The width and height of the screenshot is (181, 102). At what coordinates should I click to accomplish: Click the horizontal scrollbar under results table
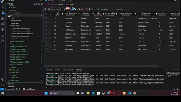[x=101, y=66]
